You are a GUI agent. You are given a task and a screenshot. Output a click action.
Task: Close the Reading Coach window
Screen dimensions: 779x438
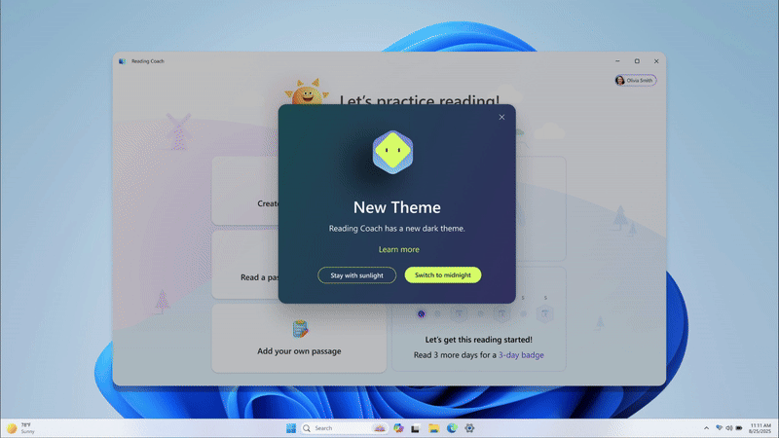click(656, 61)
